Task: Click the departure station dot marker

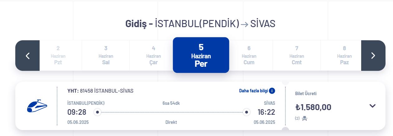Action: [97, 112]
